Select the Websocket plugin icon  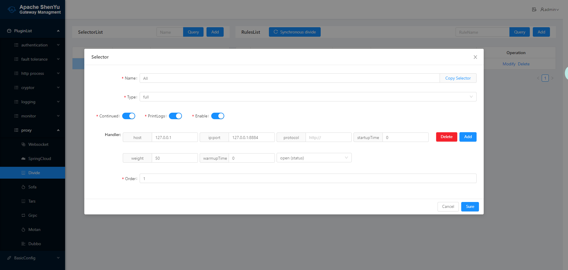click(x=24, y=144)
